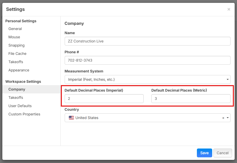The width and height of the screenshot is (237, 163).
Task: Select File Cache in sidebar
Action: pyautogui.click(x=17, y=54)
